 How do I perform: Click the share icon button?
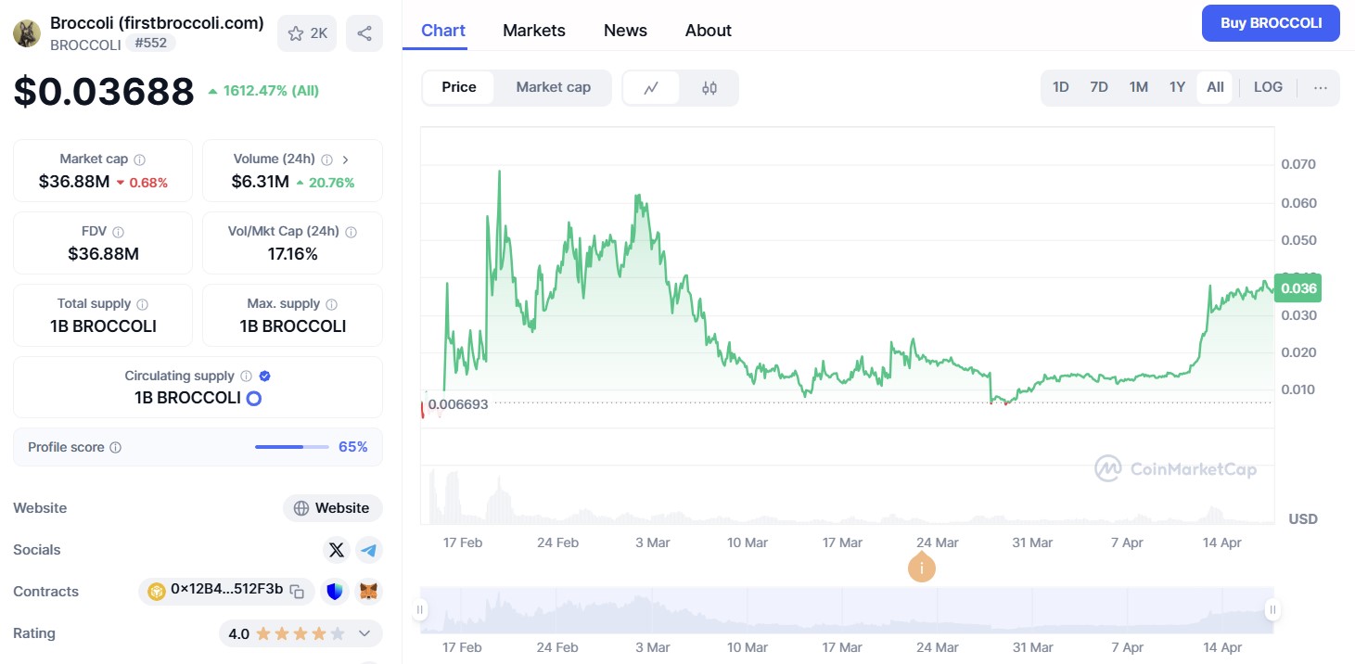point(364,33)
